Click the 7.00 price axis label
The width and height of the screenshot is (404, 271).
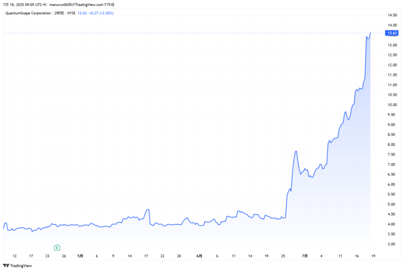391,164
